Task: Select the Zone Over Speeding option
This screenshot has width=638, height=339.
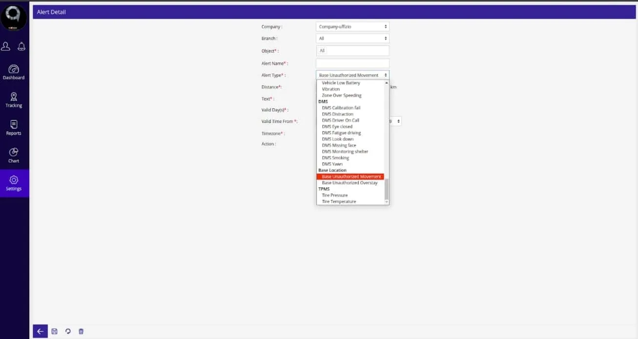Action: point(342,96)
